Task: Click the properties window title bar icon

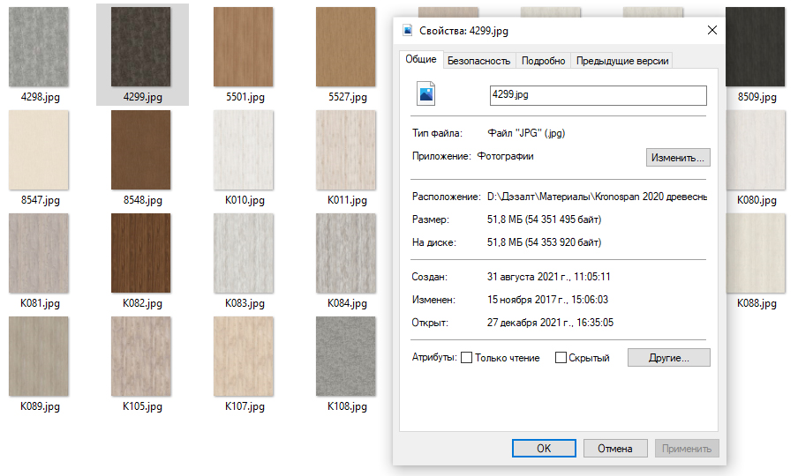Action: tap(408, 30)
